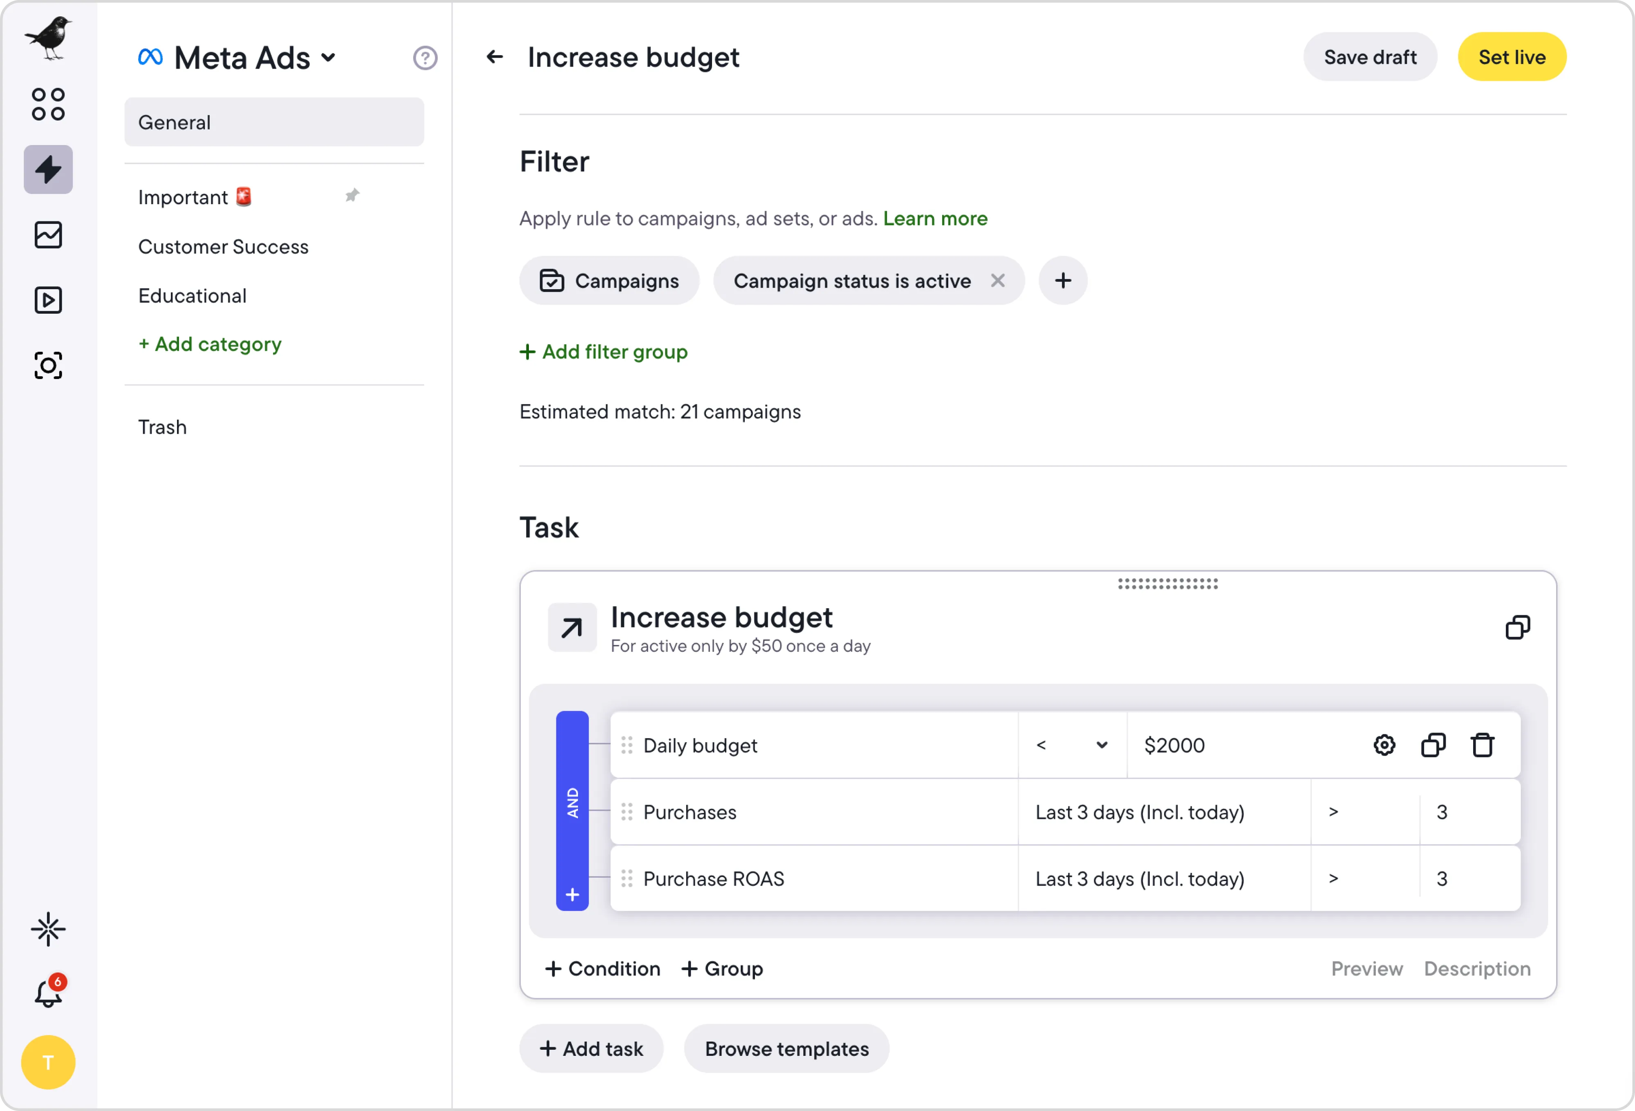Open the Trash category
This screenshot has width=1635, height=1111.
(163, 427)
